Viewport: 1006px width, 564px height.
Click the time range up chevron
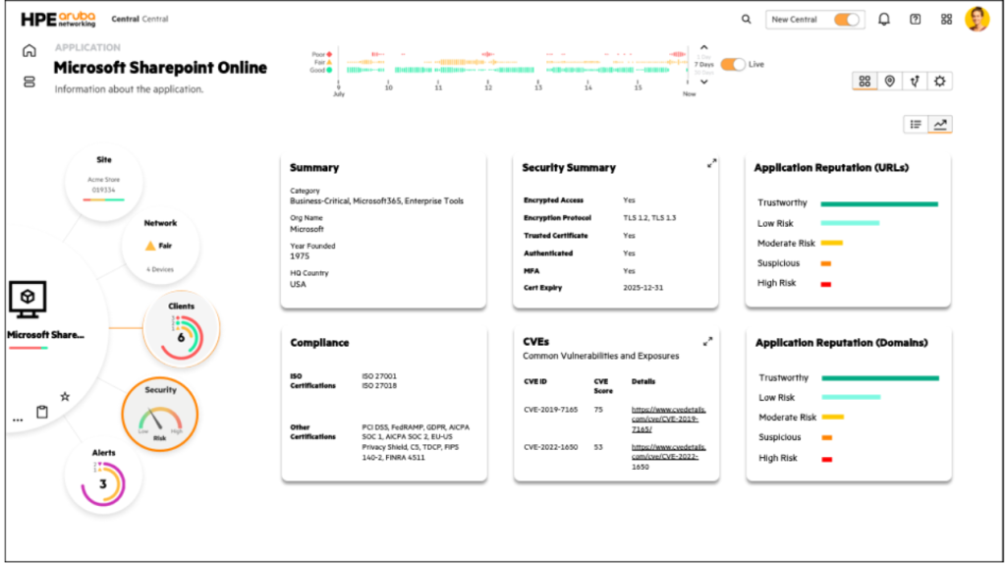tap(703, 47)
